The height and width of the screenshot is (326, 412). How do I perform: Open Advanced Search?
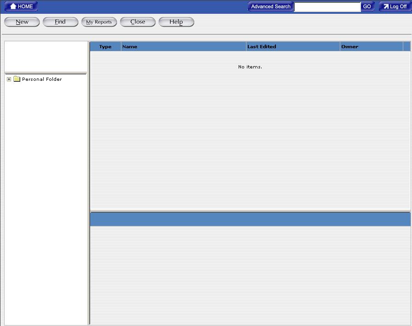(270, 6)
